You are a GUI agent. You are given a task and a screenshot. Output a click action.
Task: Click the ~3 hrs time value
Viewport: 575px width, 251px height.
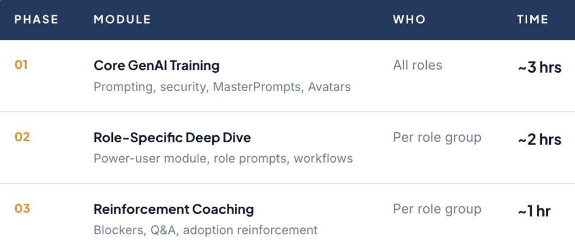pos(539,68)
